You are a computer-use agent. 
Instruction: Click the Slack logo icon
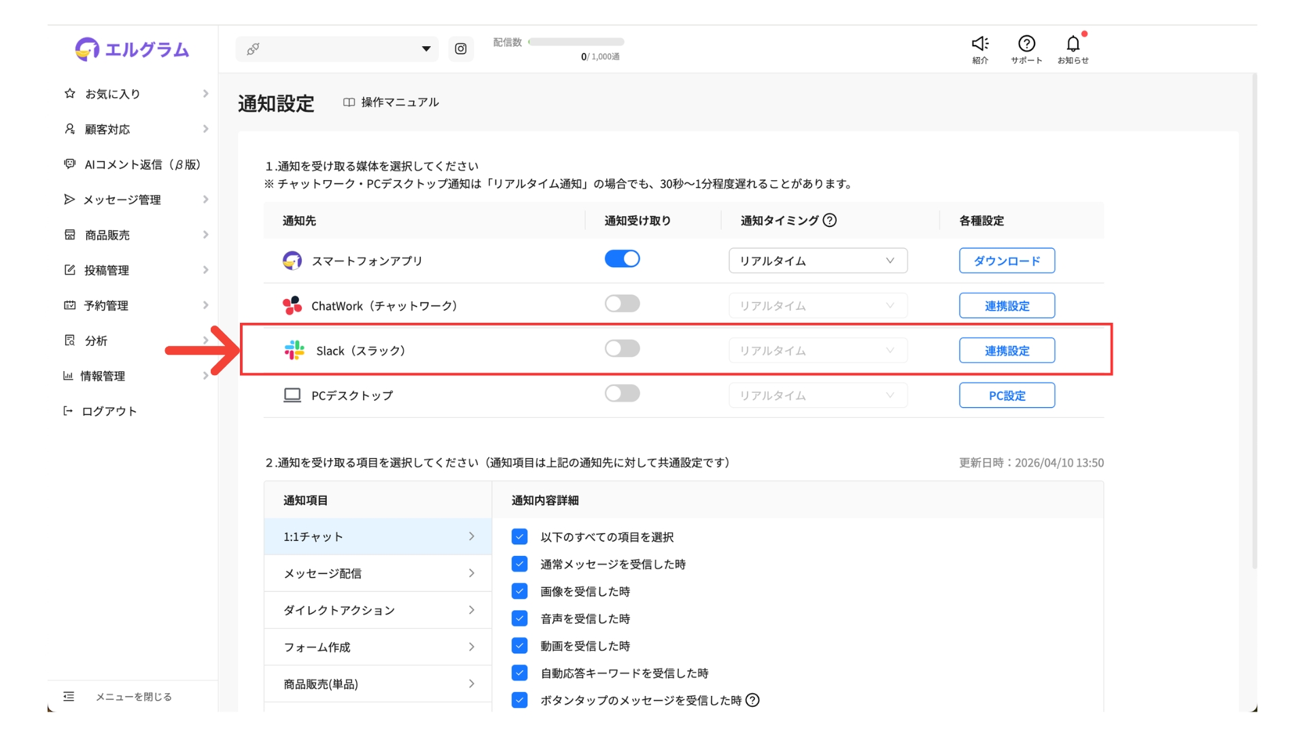294,350
